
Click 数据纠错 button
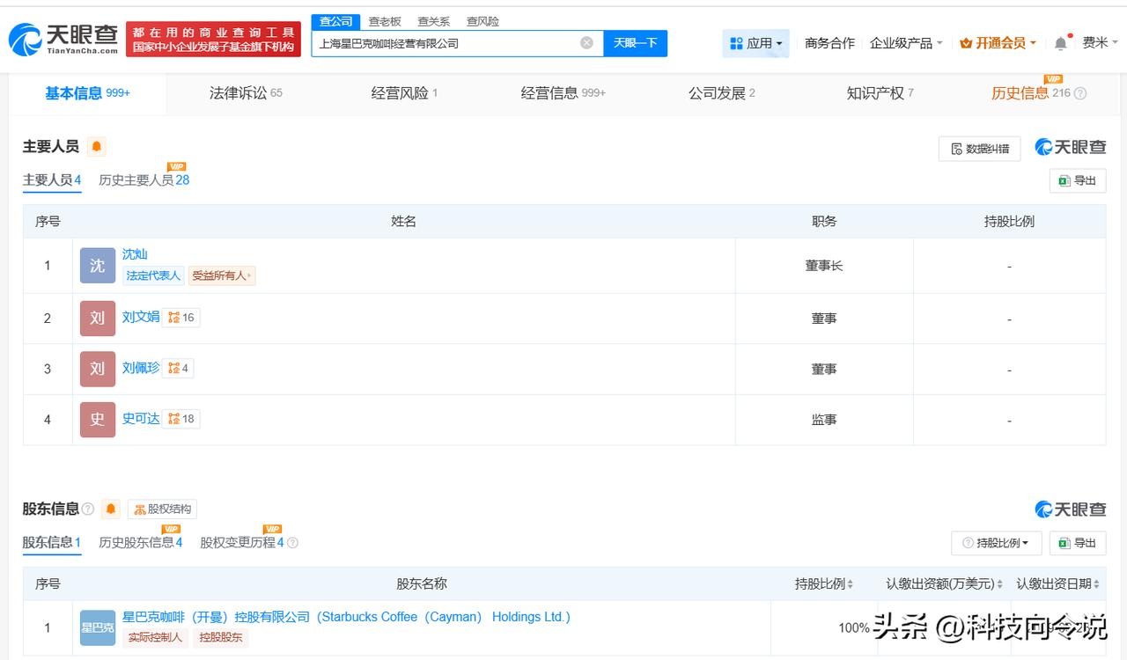point(980,149)
